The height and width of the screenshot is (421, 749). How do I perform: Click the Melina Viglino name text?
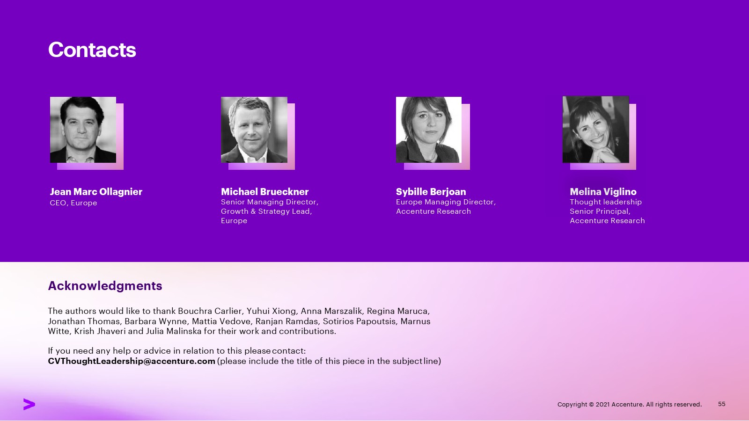point(603,192)
